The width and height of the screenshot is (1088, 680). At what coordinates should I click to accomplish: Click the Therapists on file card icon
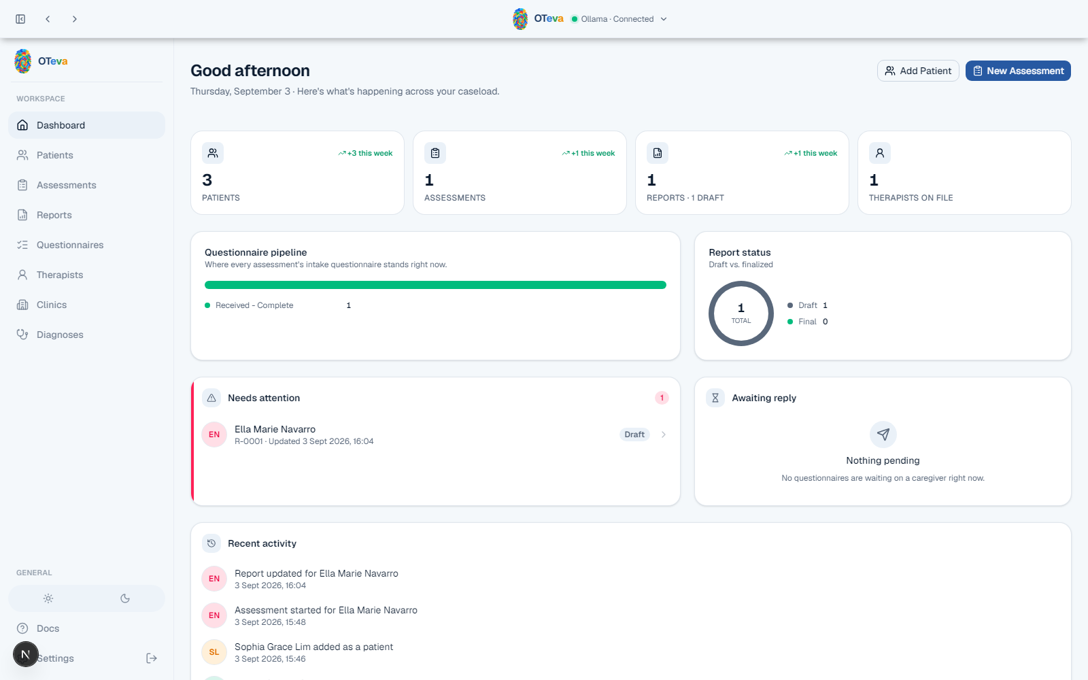click(x=880, y=153)
